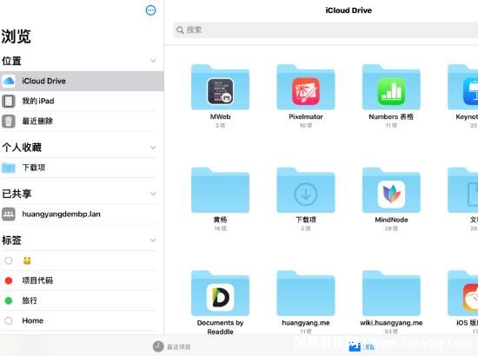Collapse the 位置 section
Screen dimensions: 478x356
click(153, 61)
